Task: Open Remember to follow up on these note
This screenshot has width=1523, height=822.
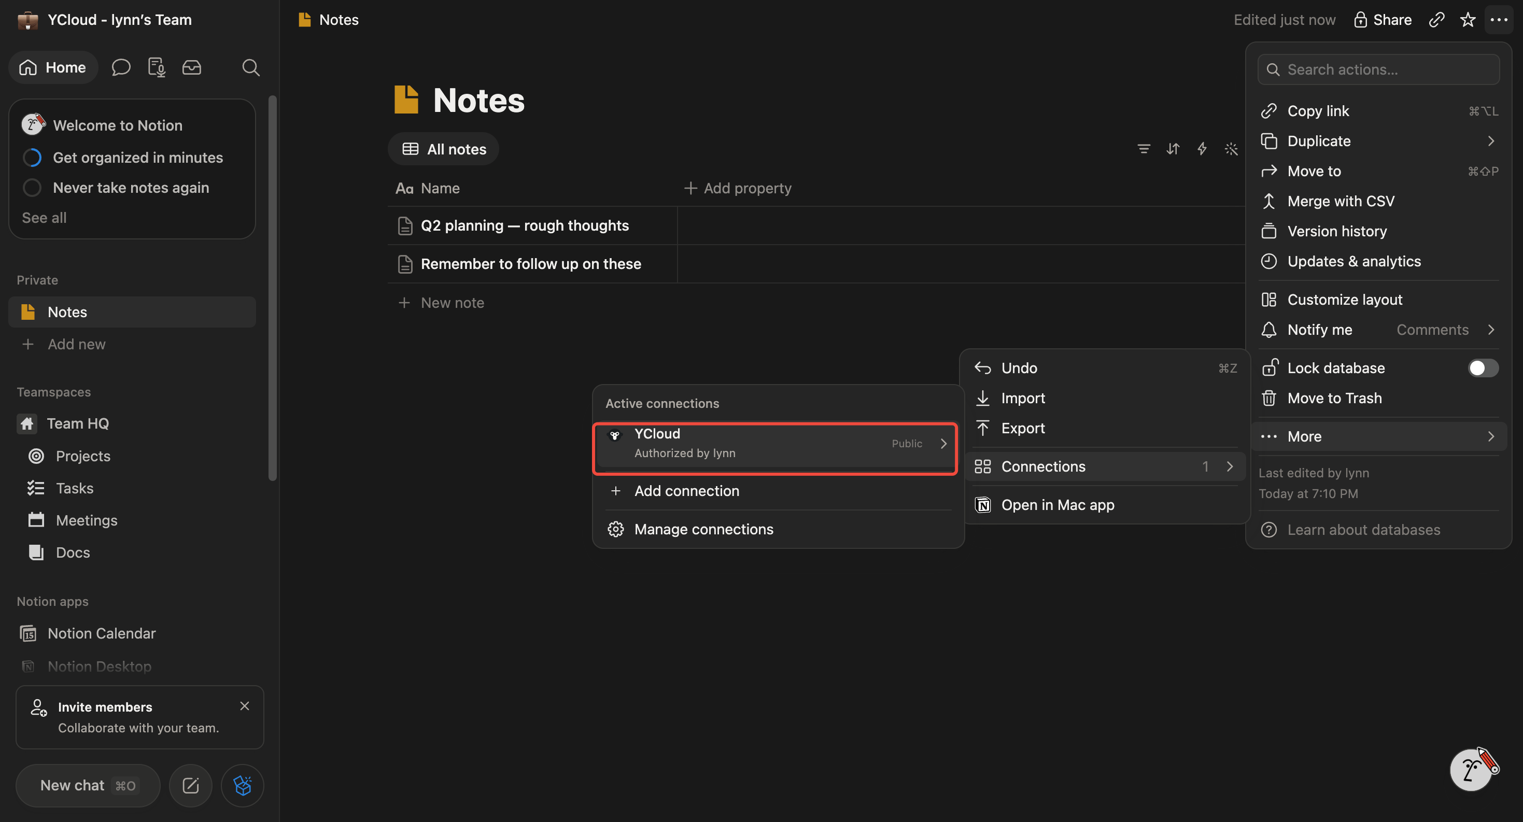Action: click(x=530, y=264)
